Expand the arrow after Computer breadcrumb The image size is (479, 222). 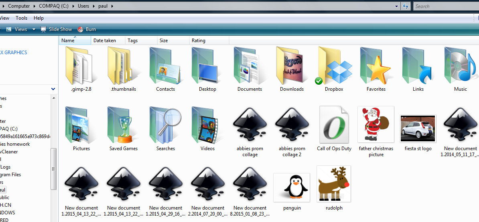coord(35,6)
